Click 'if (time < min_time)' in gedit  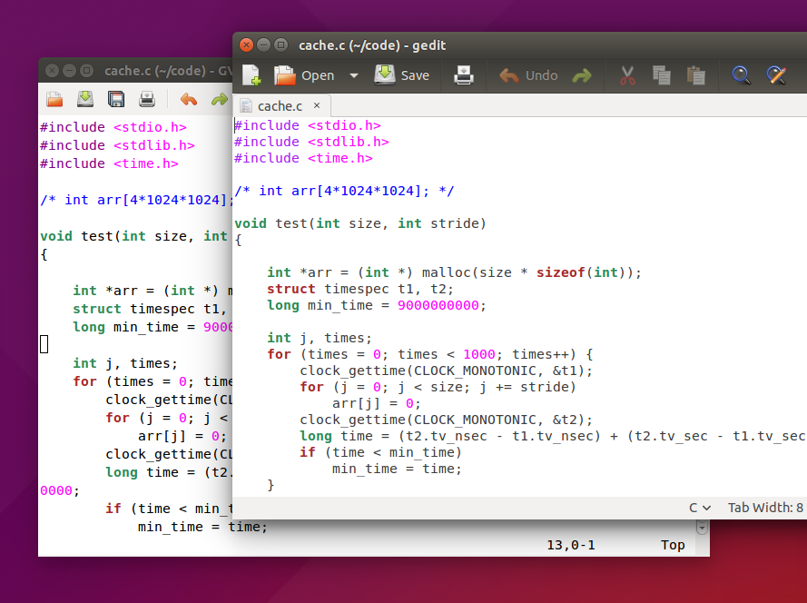(381, 452)
